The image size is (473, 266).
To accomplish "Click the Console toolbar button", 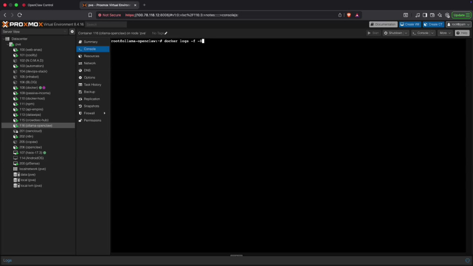I will [420, 33].
